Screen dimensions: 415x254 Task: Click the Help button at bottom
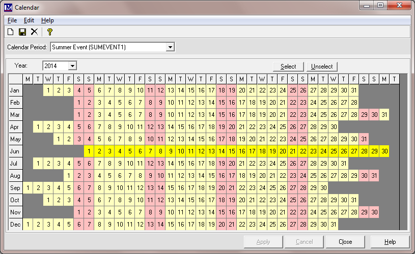[x=390, y=242]
